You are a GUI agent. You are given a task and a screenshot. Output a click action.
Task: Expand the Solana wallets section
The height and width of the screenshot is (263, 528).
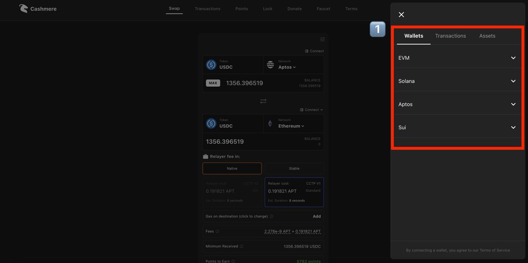457,81
